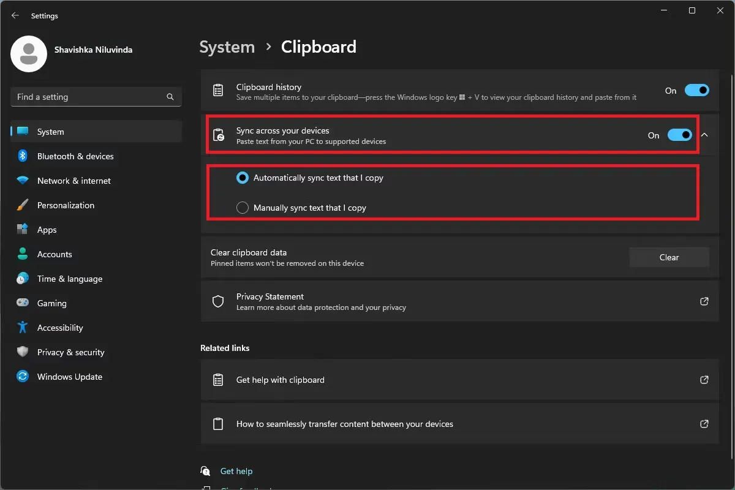Select the Apps icon in sidebar
The height and width of the screenshot is (490, 735).
click(23, 230)
